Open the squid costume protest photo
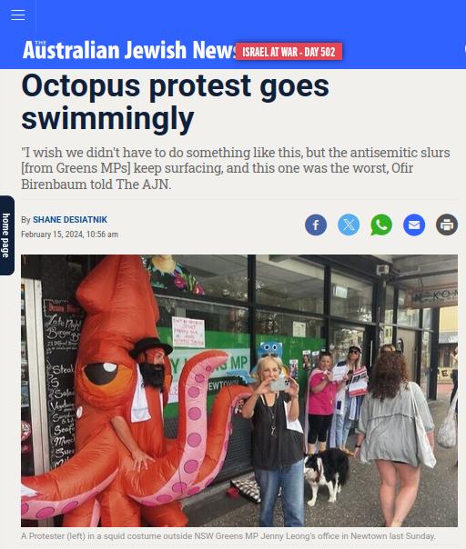Screen dimensions: 466x549 (239, 391)
